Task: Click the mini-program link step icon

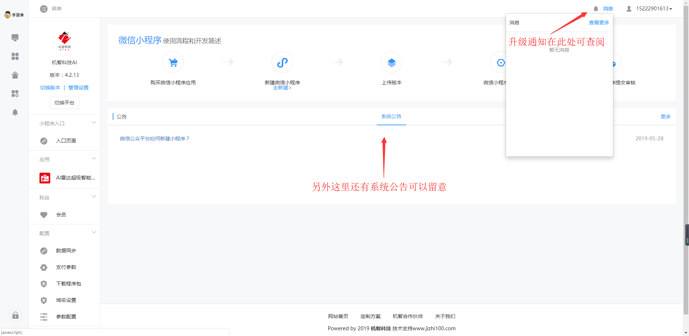Action: point(282,62)
